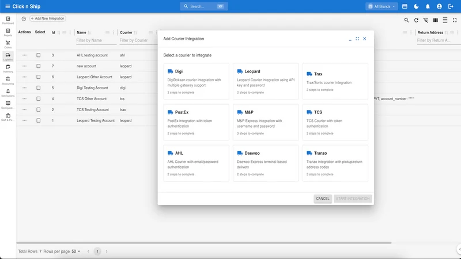Open Notifications in the sidebar
The width and height of the screenshot is (461, 259).
(x=8, y=93)
